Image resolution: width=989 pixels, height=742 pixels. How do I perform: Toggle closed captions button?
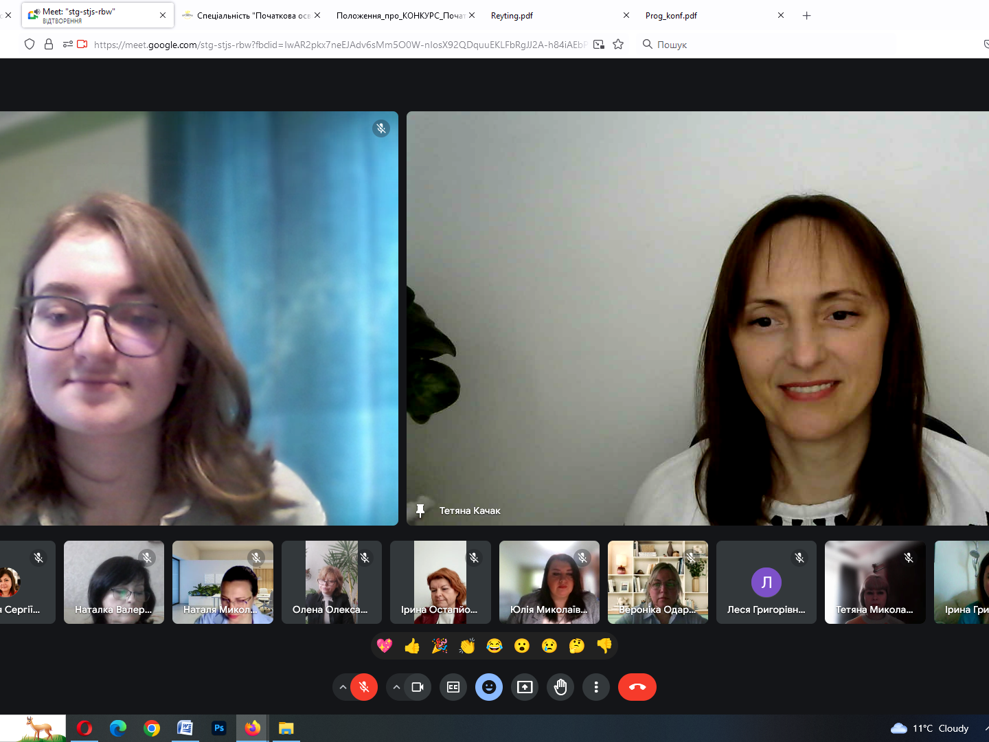(x=453, y=687)
